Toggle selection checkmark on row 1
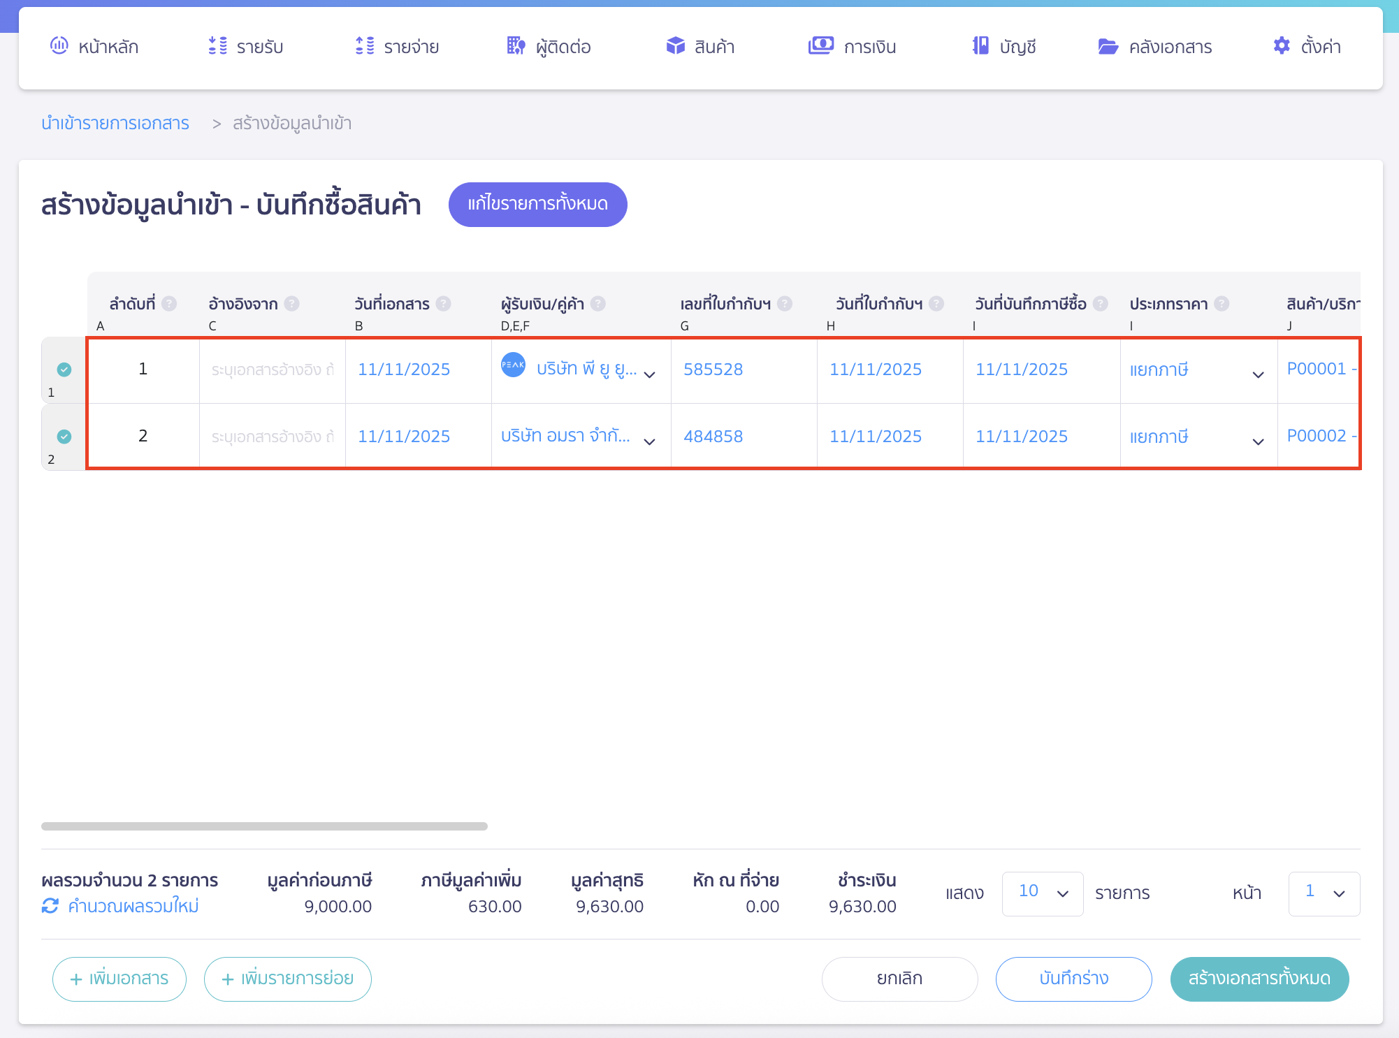The image size is (1399, 1038). pyautogui.click(x=65, y=370)
